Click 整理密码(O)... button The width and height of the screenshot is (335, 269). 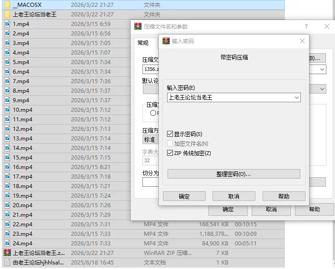pos(234,174)
